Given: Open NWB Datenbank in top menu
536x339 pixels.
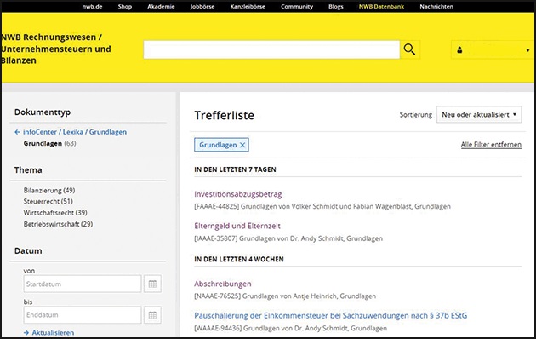Looking at the screenshot, I should (x=381, y=7).
